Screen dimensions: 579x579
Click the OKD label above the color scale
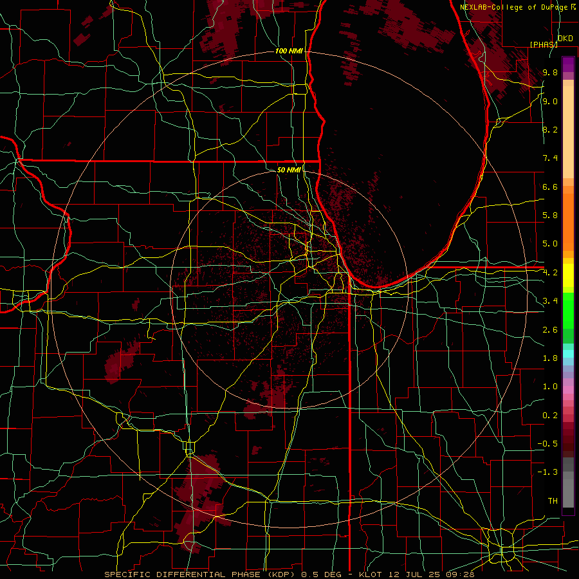tap(565, 39)
